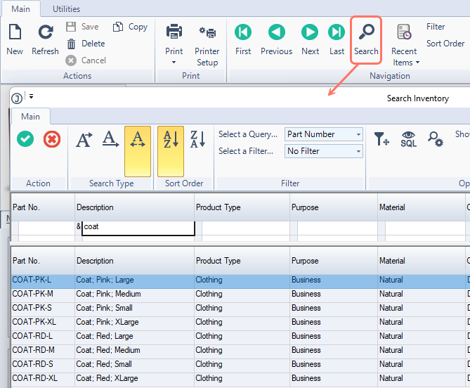Copy the current record
Viewport: 470px width, 388px height.
pyautogui.click(x=130, y=27)
